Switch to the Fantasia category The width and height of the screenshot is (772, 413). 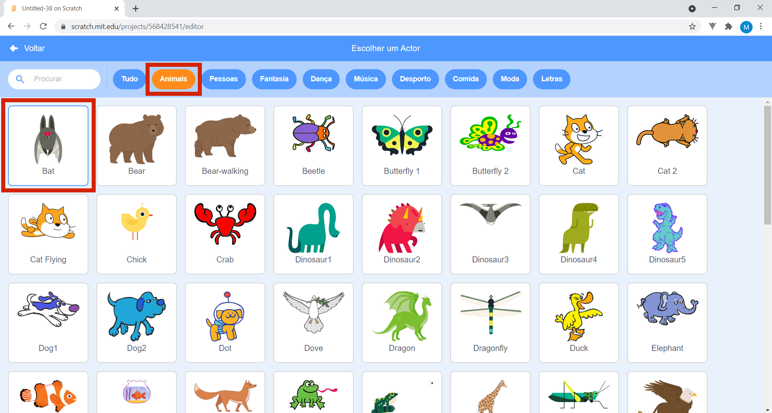[x=274, y=79]
